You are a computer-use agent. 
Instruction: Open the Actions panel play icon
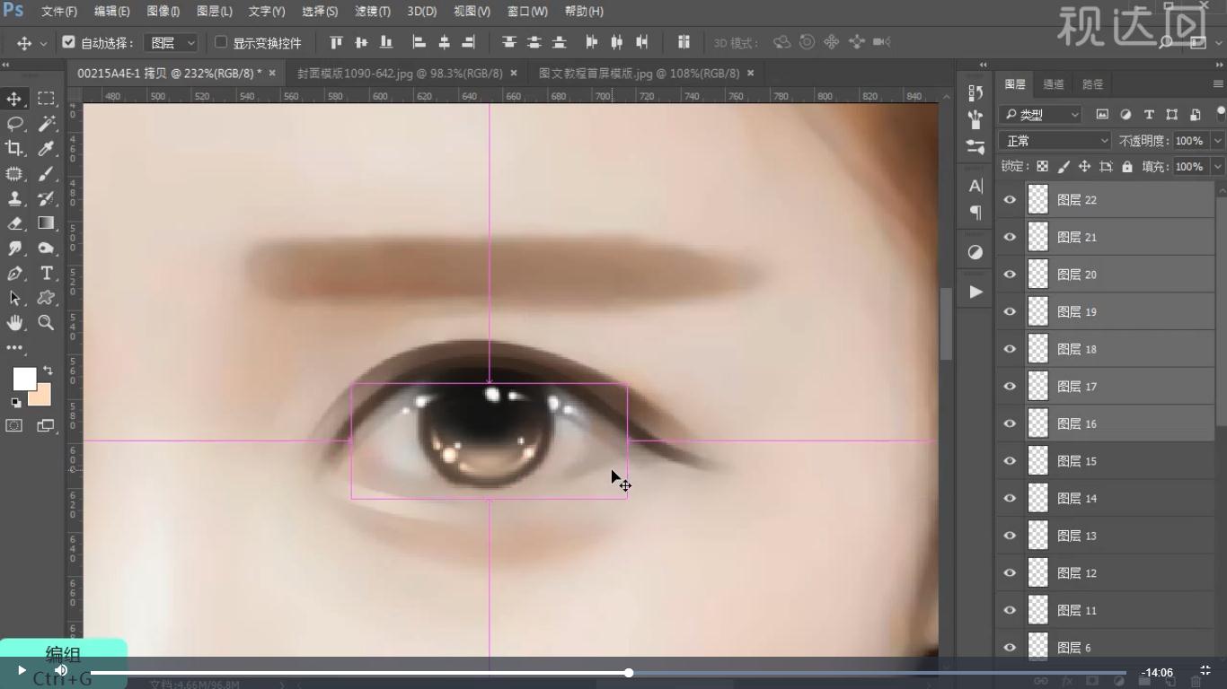click(x=975, y=292)
